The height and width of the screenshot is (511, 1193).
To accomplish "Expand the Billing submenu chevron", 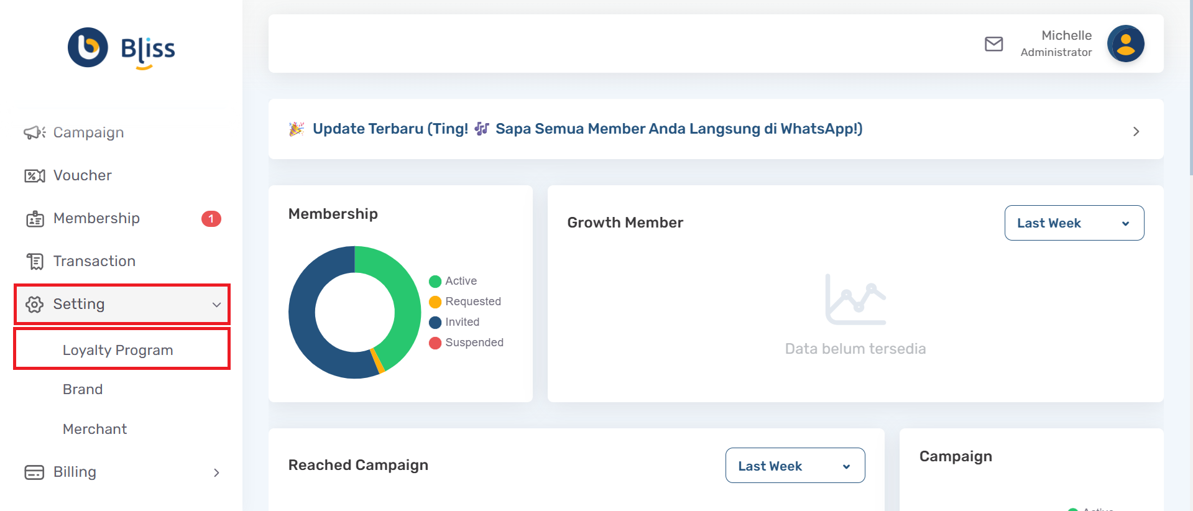I will tap(216, 472).
